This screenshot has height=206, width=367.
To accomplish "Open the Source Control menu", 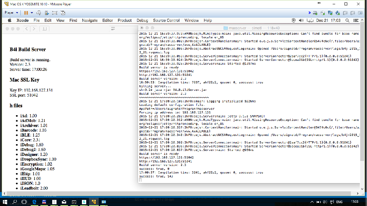I will pyautogui.click(x=166, y=20).
